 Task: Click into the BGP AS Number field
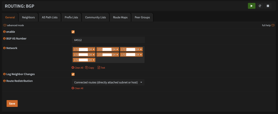tap(108, 40)
